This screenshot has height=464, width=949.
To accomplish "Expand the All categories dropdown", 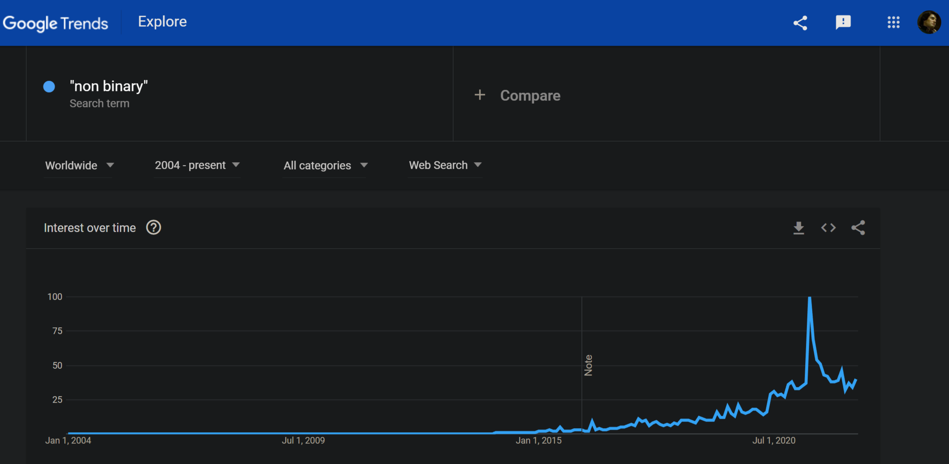I will pyautogui.click(x=325, y=166).
